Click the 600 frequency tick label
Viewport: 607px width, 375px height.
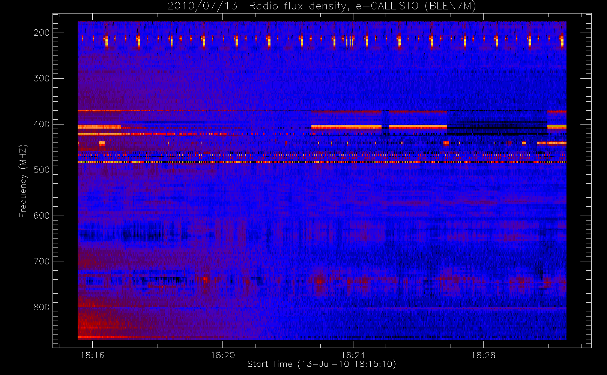point(42,216)
